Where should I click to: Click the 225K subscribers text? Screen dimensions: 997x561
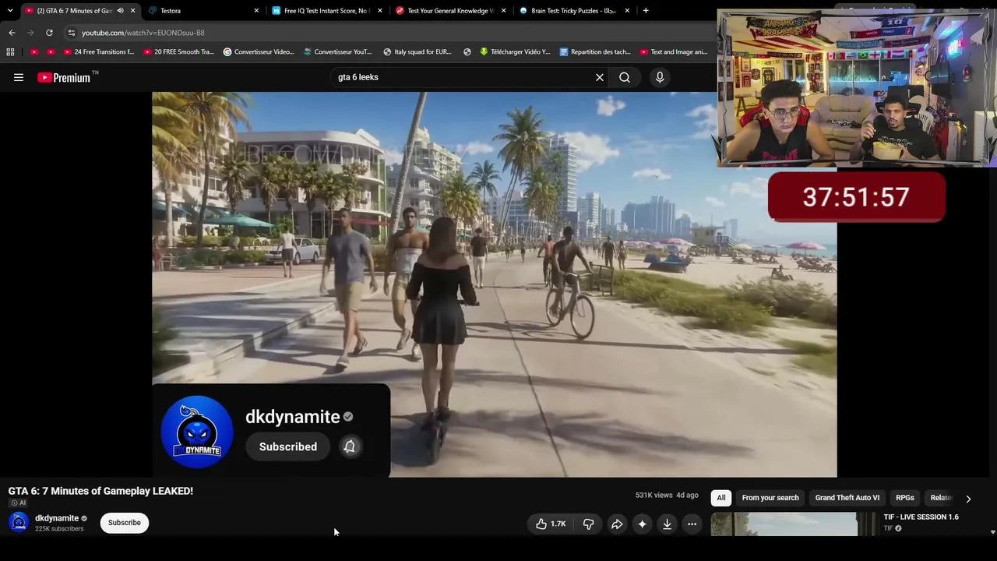[x=59, y=529]
